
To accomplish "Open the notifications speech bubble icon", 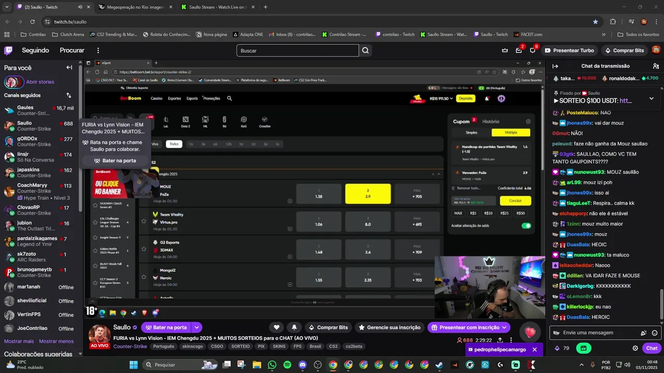I will click(x=532, y=50).
